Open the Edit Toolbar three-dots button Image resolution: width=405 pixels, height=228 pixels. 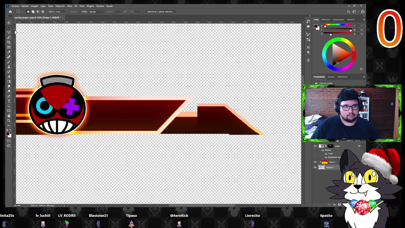(9, 126)
